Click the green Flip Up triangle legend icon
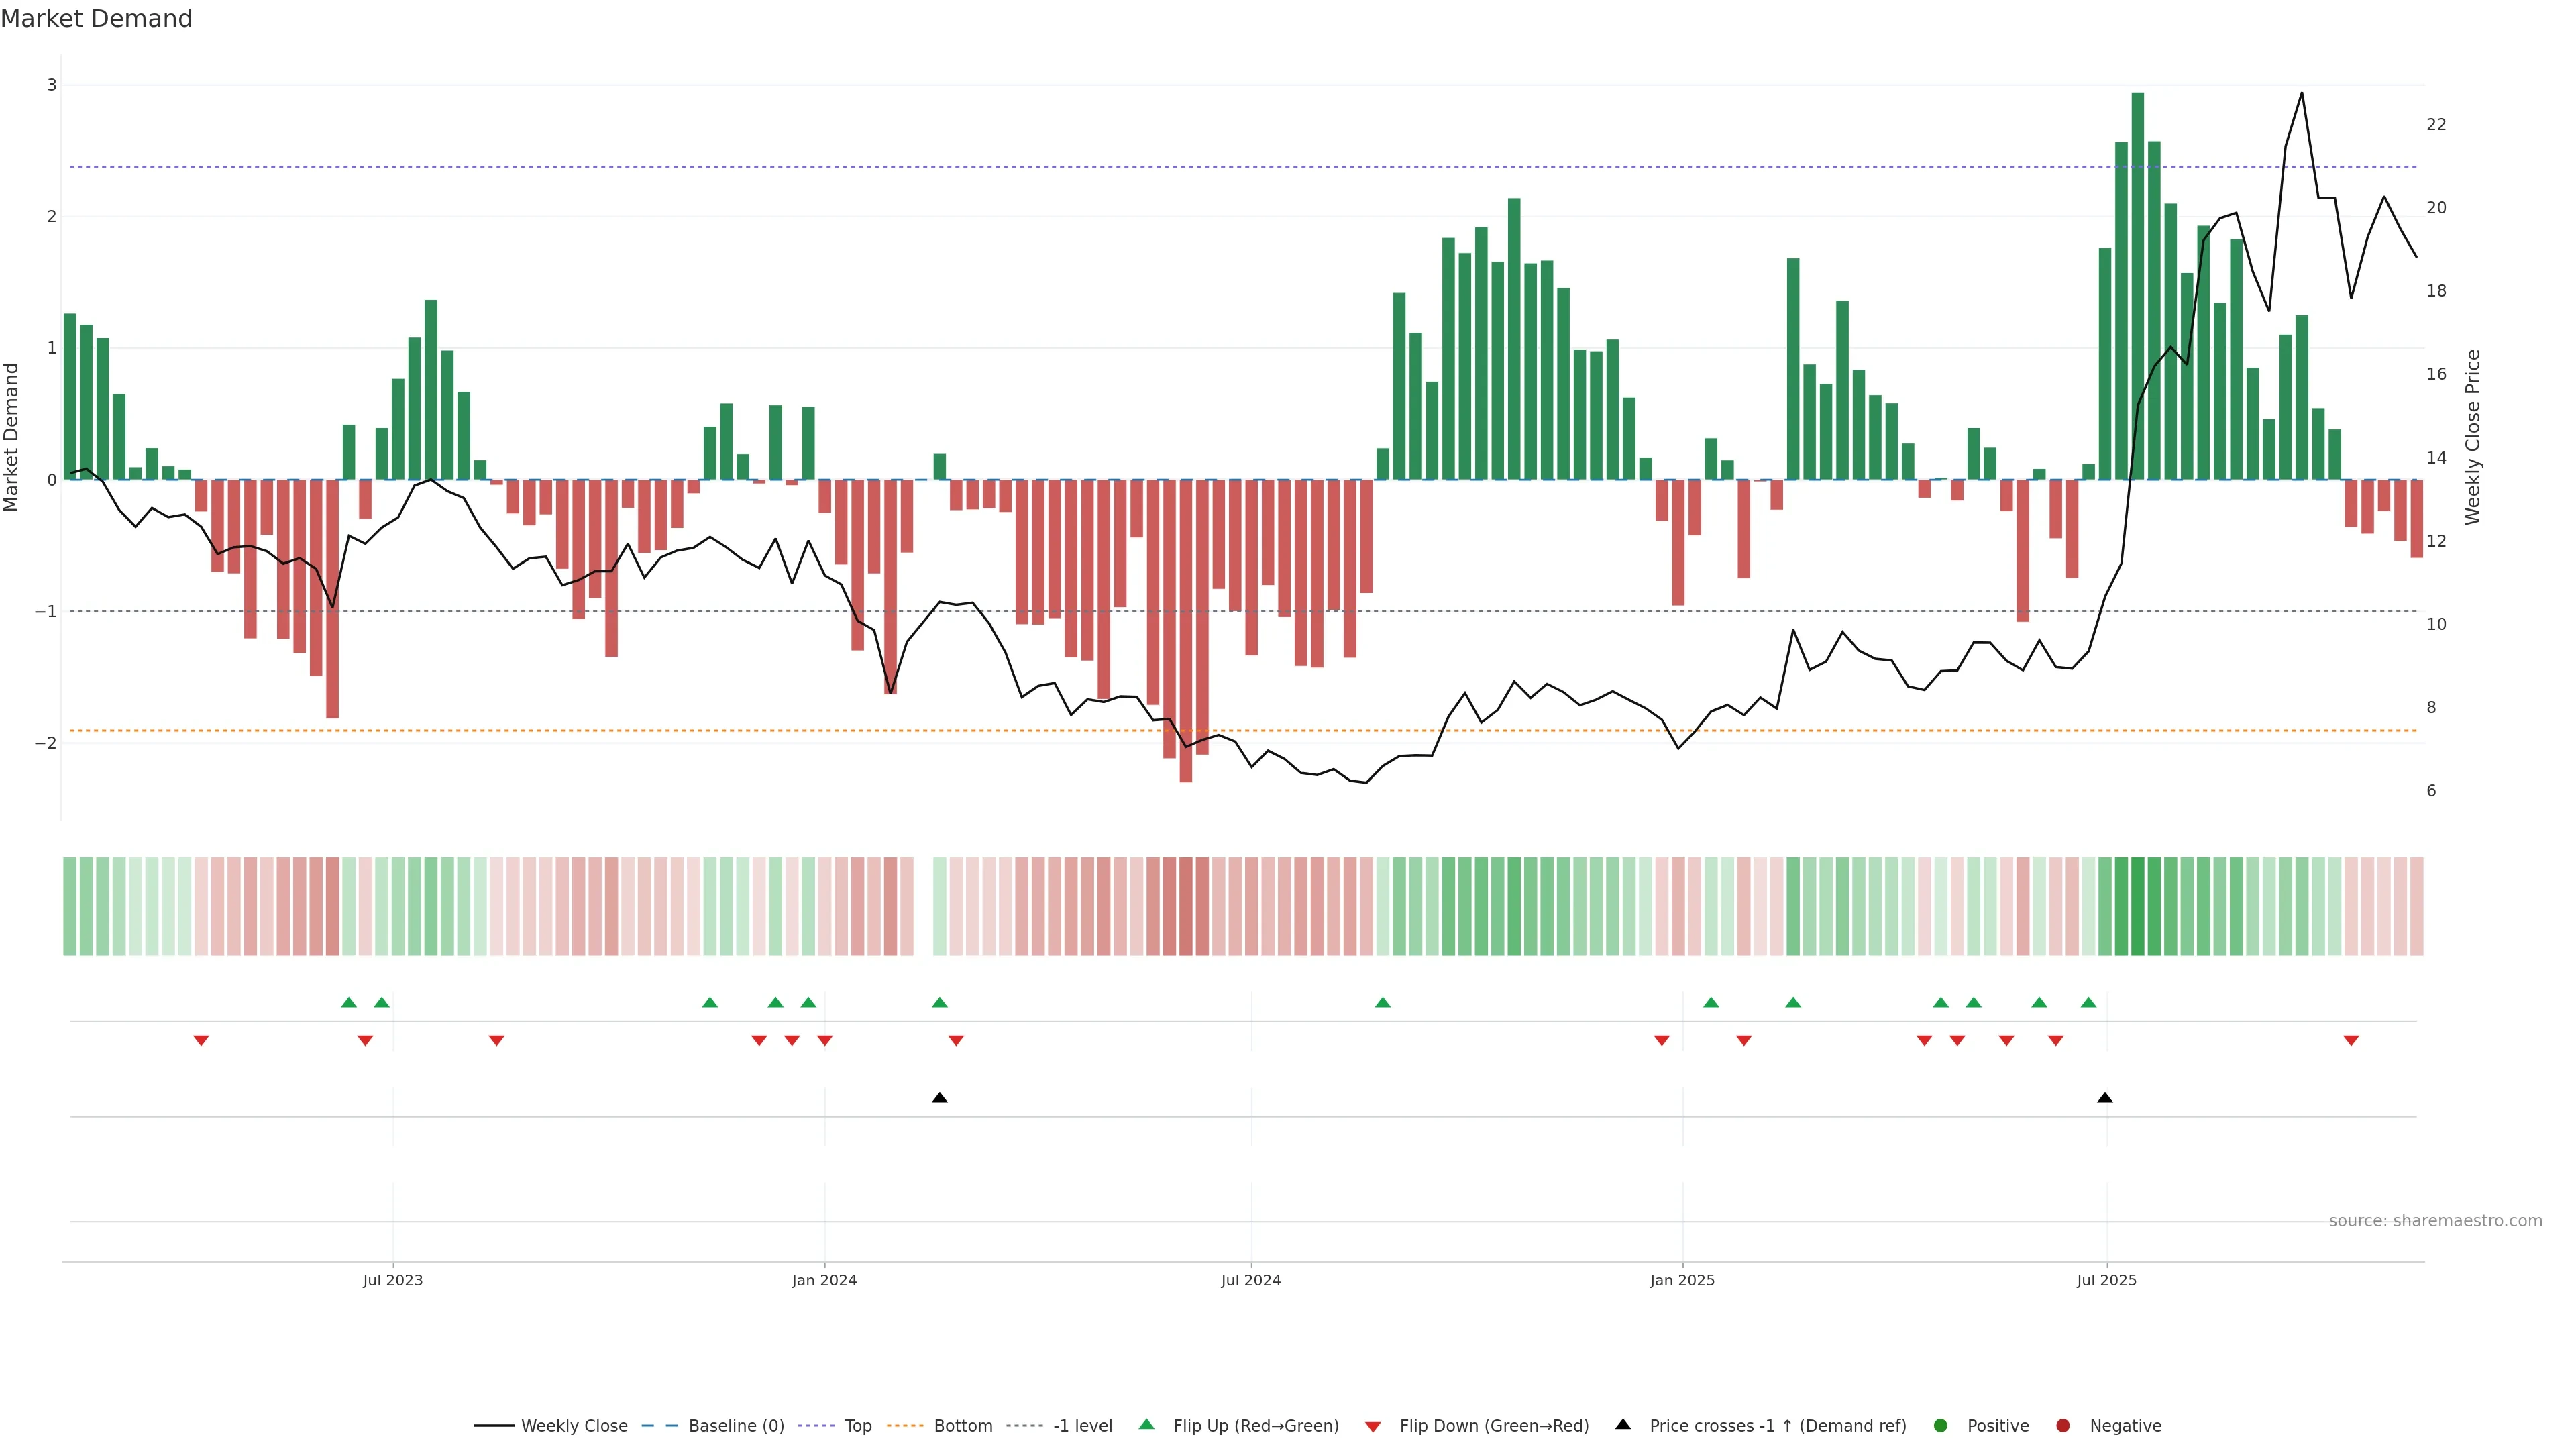The height and width of the screenshot is (1449, 2576). (x=1146, y=1424)
